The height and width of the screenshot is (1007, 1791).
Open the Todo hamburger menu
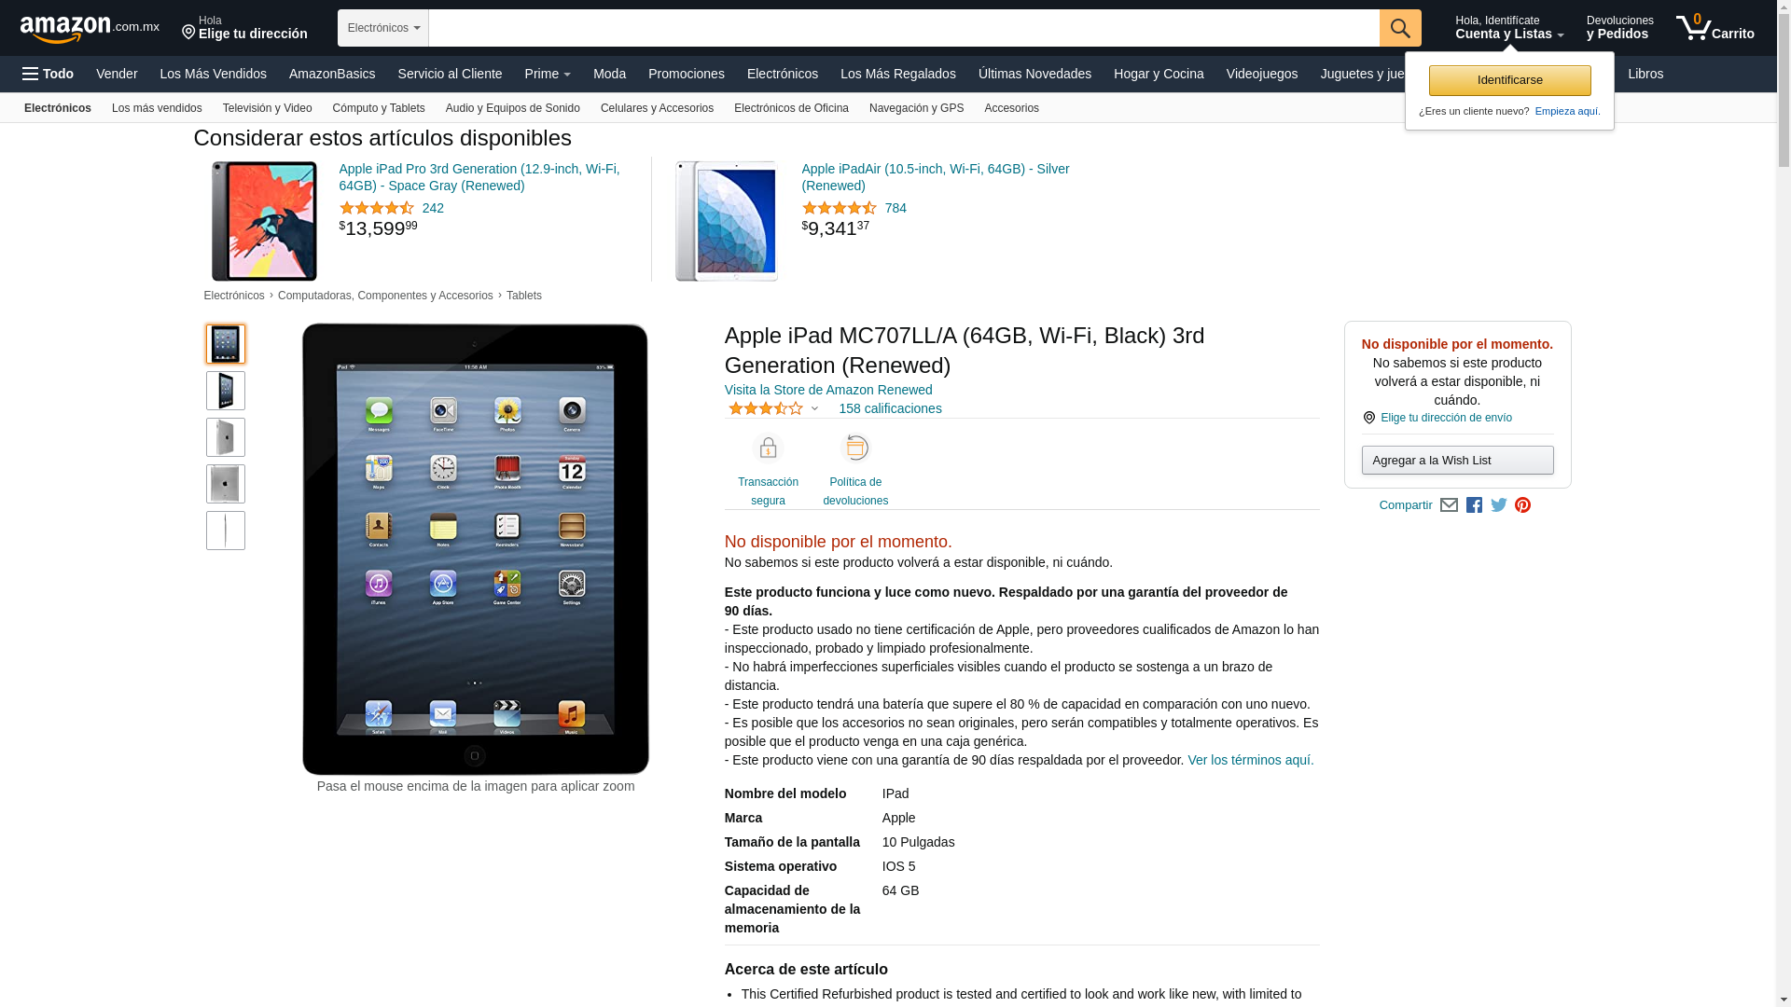coord(48,74)
